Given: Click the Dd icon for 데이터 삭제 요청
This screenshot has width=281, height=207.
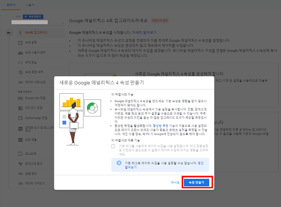Looking at the screenshot, I should click(20, 82).
